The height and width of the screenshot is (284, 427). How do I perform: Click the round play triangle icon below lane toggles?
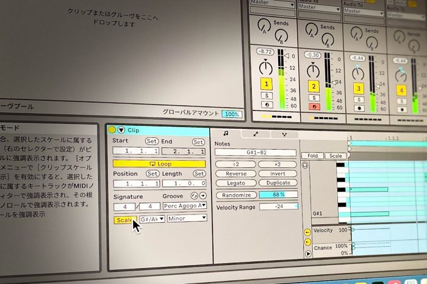308,253
